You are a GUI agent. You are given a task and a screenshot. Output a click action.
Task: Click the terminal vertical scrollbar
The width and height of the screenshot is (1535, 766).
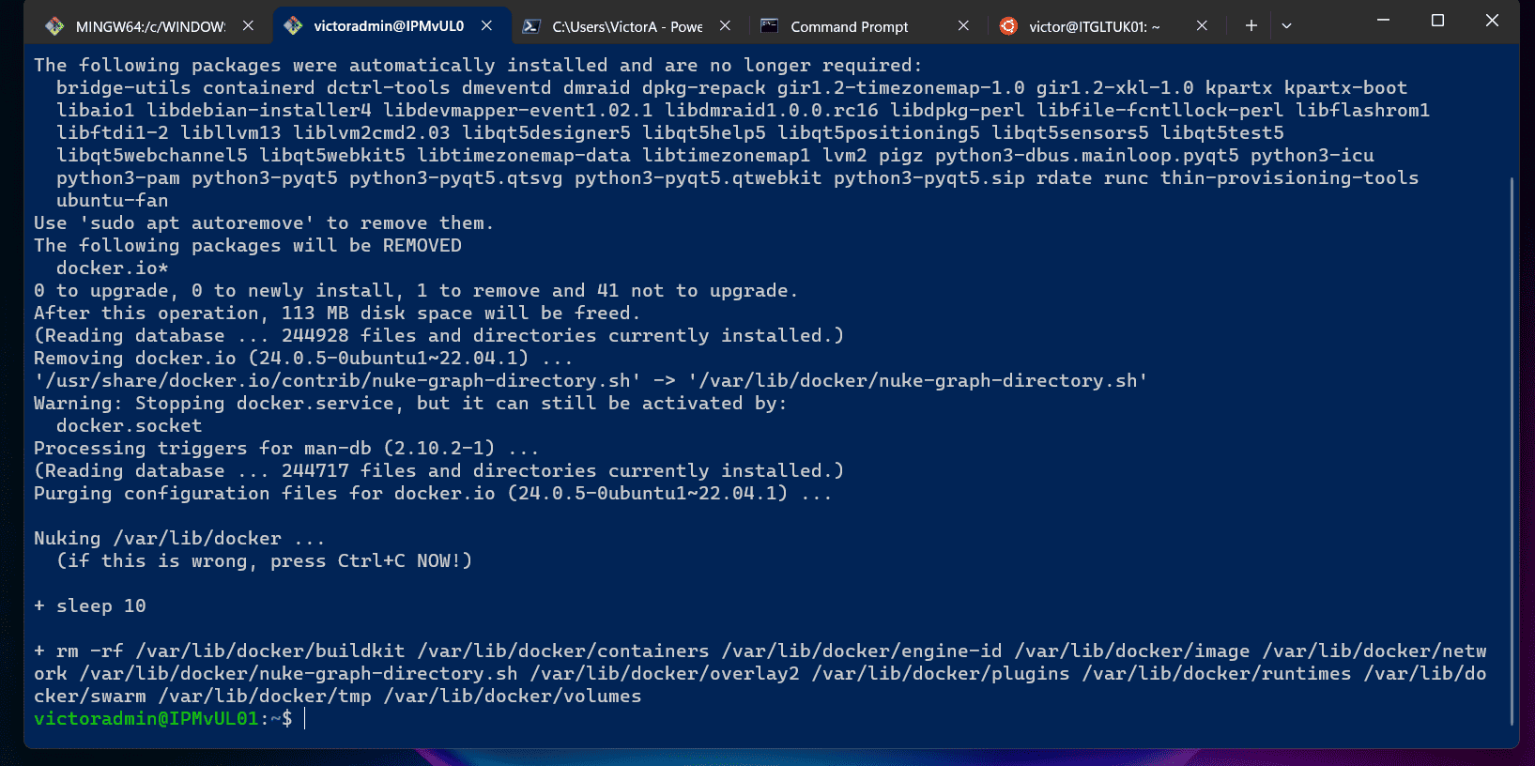1512,451
